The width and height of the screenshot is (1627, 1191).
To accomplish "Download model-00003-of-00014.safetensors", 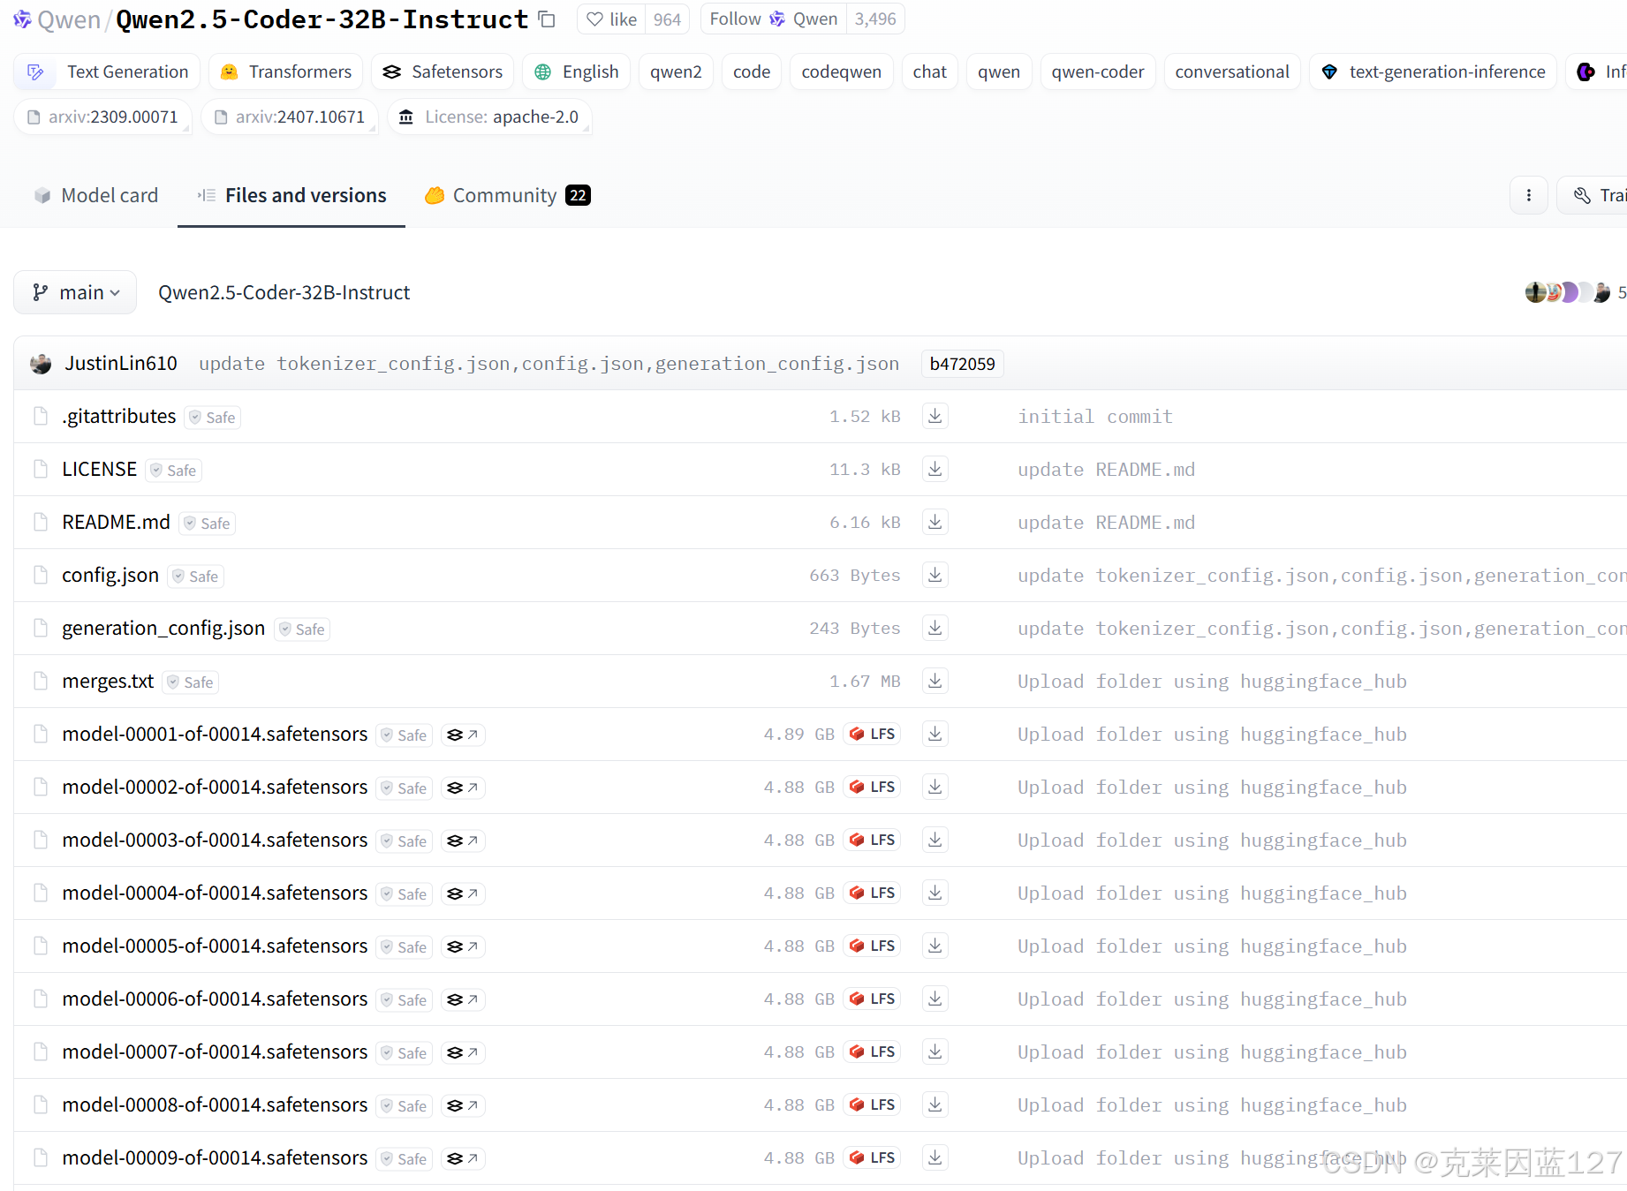I will [935, 840].
